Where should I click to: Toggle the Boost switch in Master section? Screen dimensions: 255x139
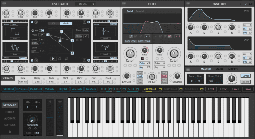coord(246,82)
